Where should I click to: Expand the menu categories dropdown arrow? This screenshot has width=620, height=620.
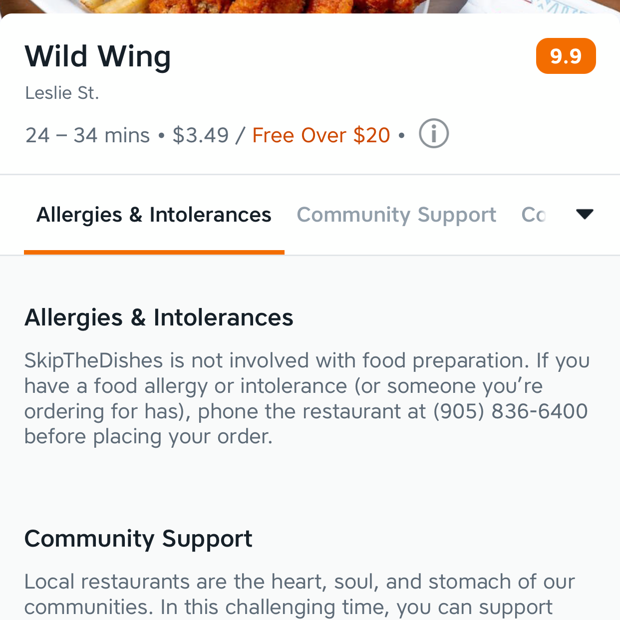584,214
